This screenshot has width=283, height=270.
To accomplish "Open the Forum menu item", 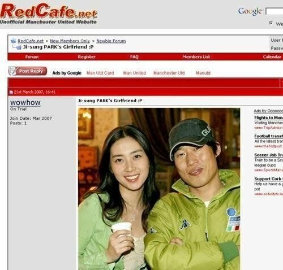I will (x=32, y=57).
